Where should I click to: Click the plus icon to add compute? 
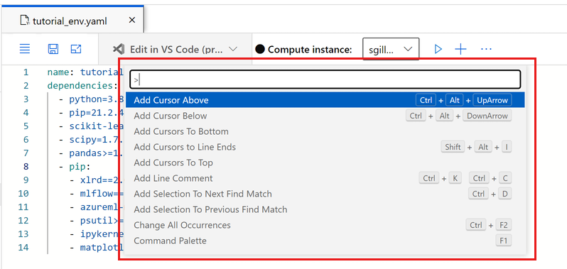460,49
